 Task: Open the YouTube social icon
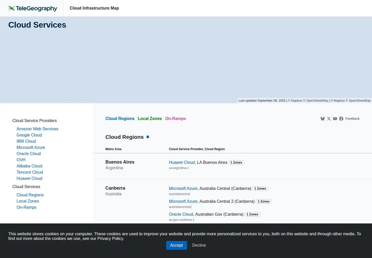pos(335,119)
